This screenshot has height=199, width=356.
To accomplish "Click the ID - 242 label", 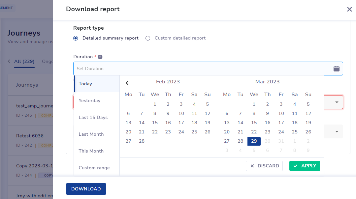I will (x=24, y=145).
